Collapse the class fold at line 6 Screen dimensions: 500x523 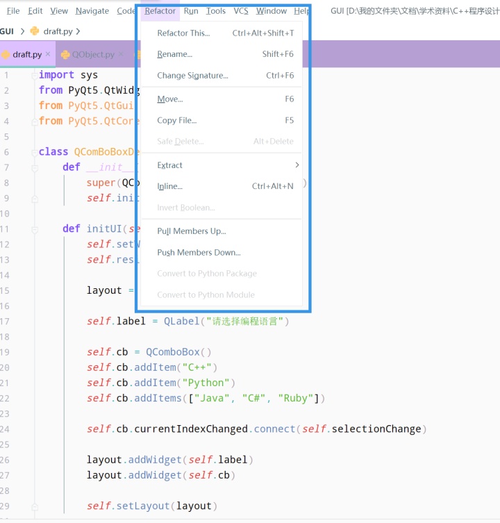tap(35, 153)
